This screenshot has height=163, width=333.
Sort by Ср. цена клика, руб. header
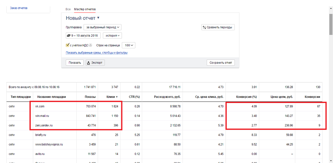209,97
